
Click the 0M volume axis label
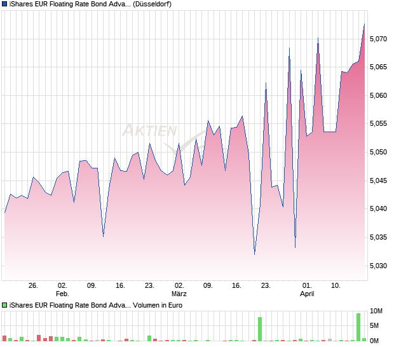[x=374, y=341]
